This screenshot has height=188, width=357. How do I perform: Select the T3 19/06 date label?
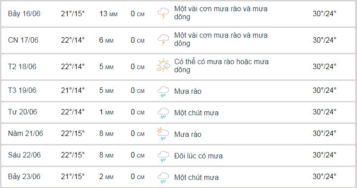[x=22, y=90]
